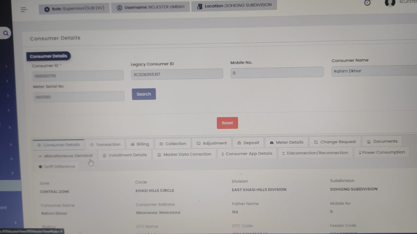Click the Consumer Address label
Image resolution: width=417 pixels, height=234 pixels.
click(155, 204)
